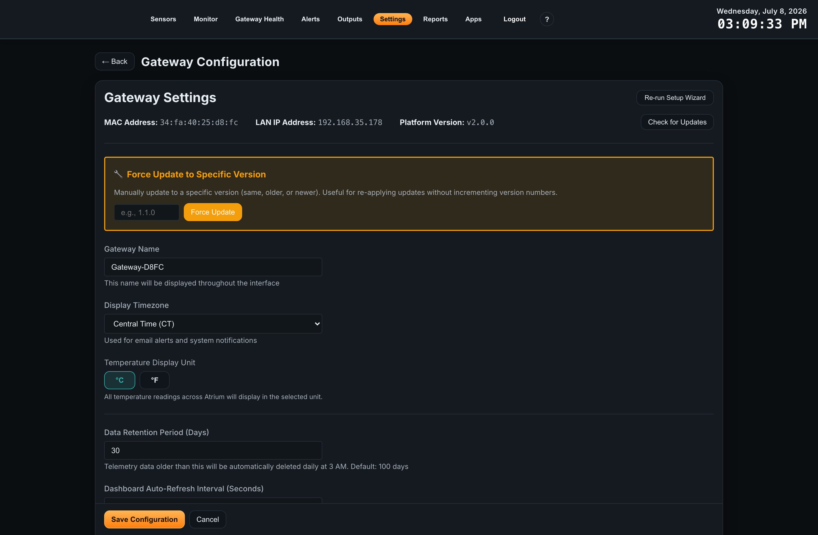The height and width of the screenshot is (535, 818).
Task: Click the Temperature Display Unit label
Action: (149, 363)
